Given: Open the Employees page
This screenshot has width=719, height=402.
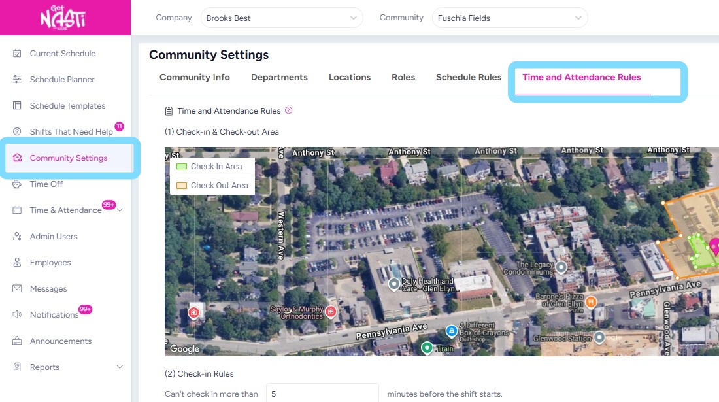Looking at the screenshot, I should coord(50,262).
